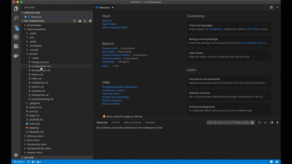Switch to the Output panel tab
Viewport: 292px width, 164px height.
coord(115,123)
